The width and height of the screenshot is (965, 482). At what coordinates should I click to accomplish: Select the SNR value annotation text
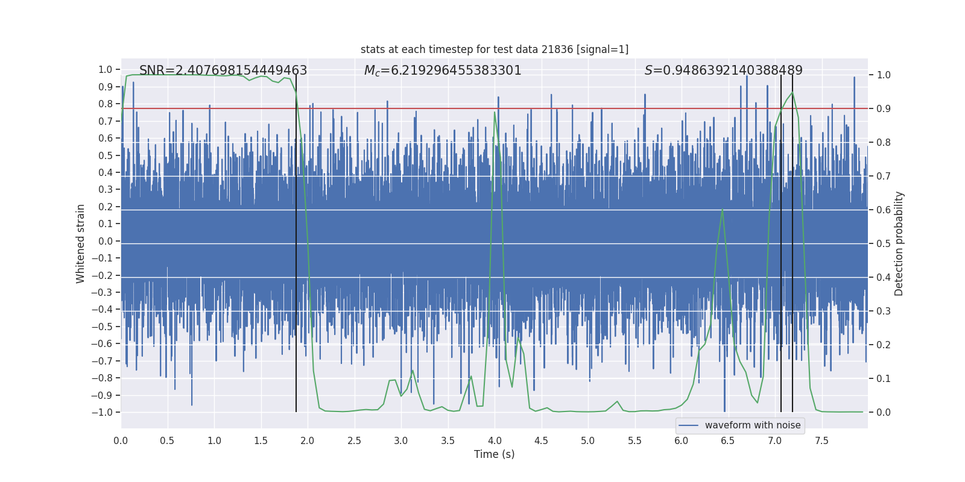[x=223, y=70]
